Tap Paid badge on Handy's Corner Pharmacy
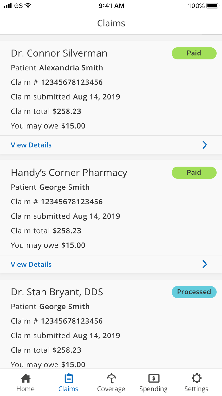222x396 pixels. point(194,173)
